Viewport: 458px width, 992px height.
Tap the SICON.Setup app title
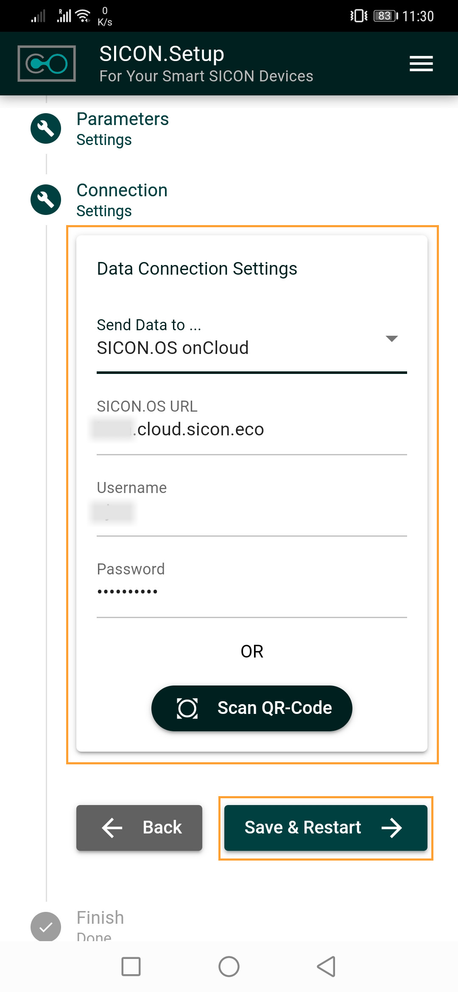pyautogui.click(x=162, y=54)
